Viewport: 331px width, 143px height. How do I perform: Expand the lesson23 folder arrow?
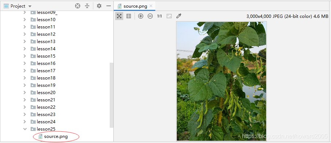pyautogui.click(x=25, y=114)
